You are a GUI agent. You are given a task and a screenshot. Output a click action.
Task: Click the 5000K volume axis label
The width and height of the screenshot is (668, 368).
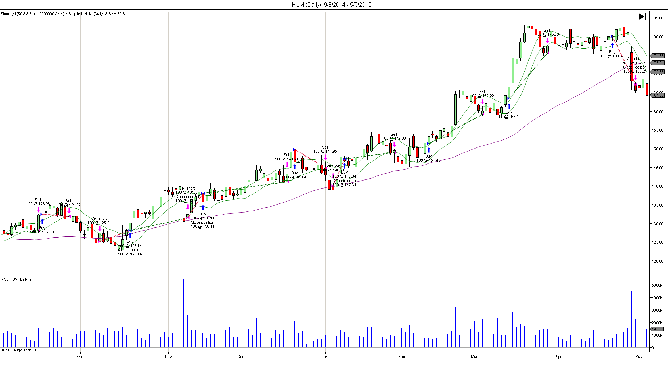pos(657,285)
